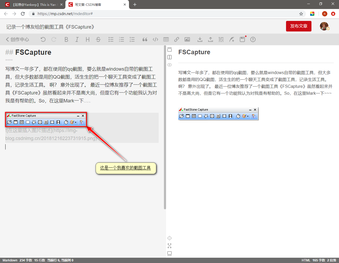The image size is (339, 263).
Task: Insert a table into the article
Action: coord(166,39)
